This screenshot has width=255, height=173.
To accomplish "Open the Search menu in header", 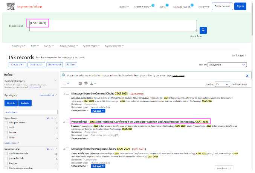I will coord(124,7).
